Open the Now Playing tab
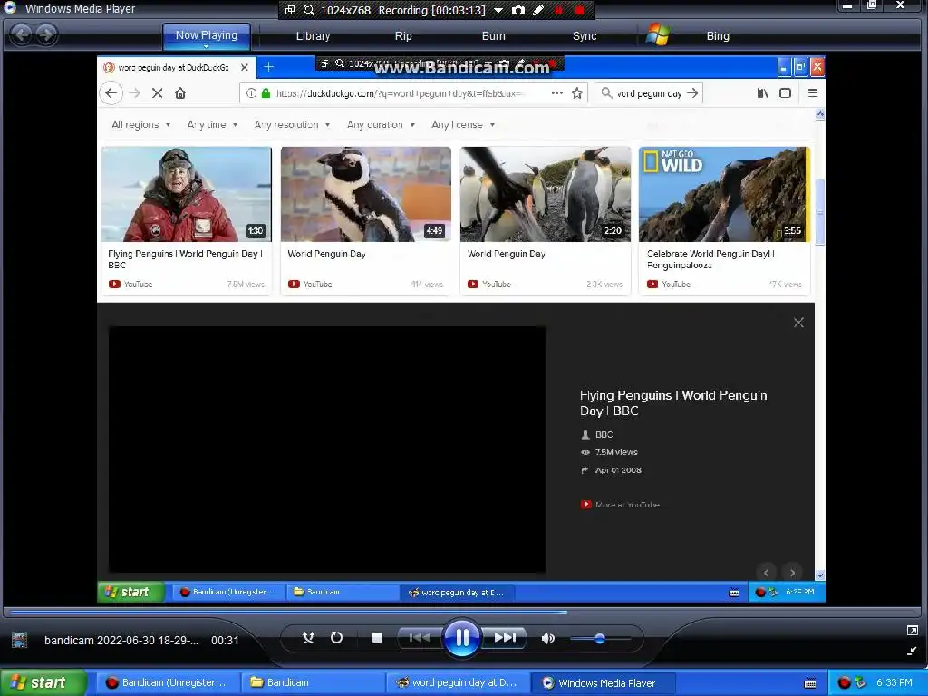Image resolution: width=928 pixels, height=696 pixels. tap(206, 35)
